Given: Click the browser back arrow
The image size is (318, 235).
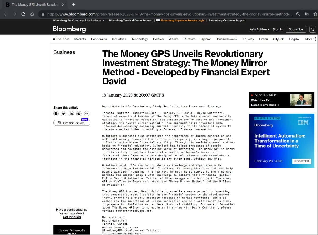Looking at the screenshot, I should point(6,14).
